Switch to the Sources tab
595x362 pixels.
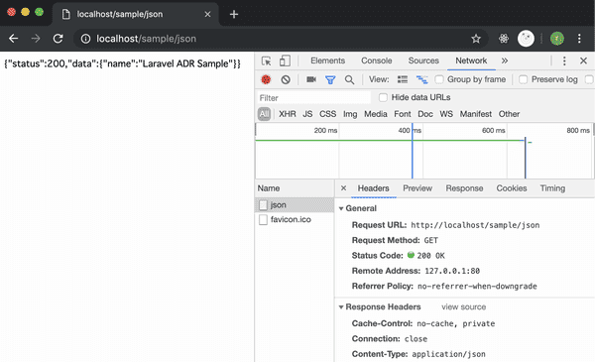pos(423,60)
